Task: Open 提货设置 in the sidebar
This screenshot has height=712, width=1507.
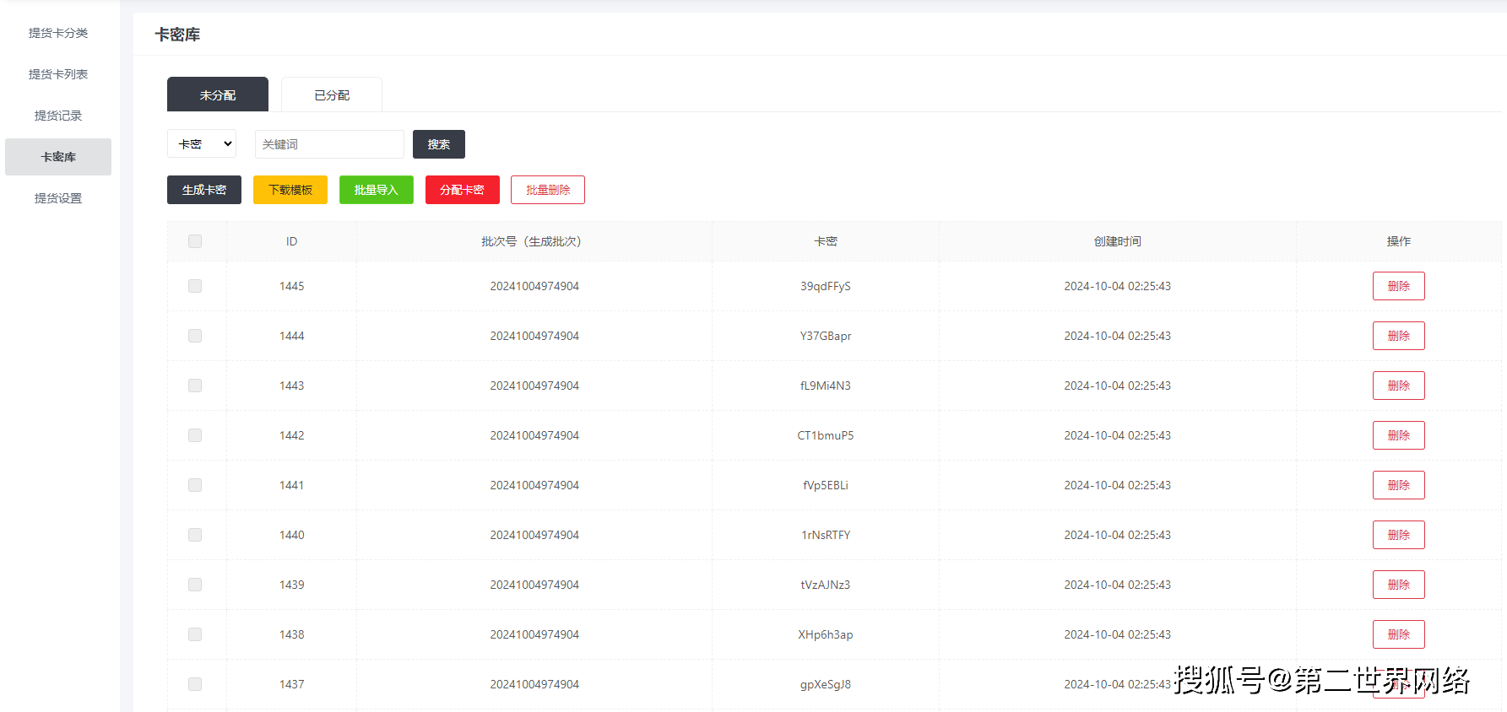Action: coord(58,198)
